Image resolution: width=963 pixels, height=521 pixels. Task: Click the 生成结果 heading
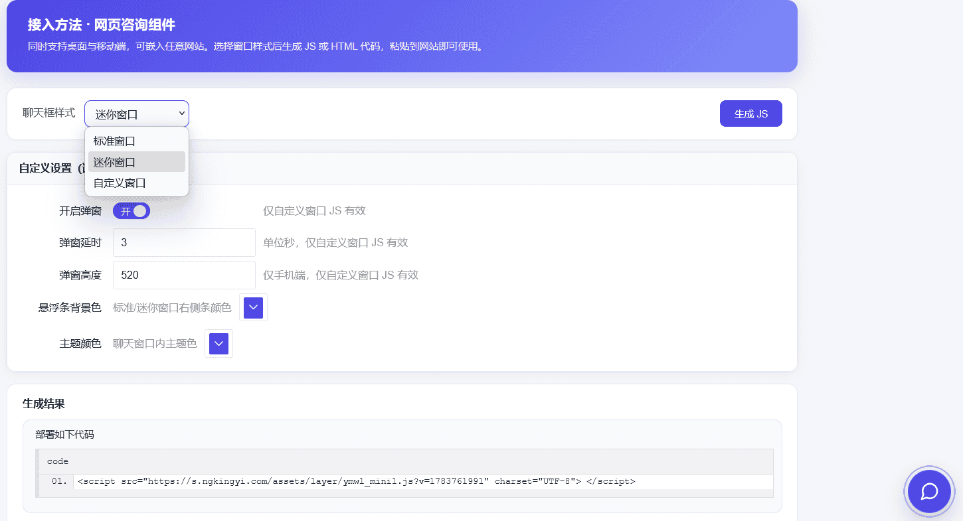(x=44, y=404)
